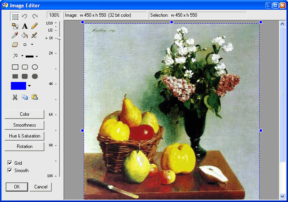
Task: Click the Image size info field
Action: coord(105,15)
